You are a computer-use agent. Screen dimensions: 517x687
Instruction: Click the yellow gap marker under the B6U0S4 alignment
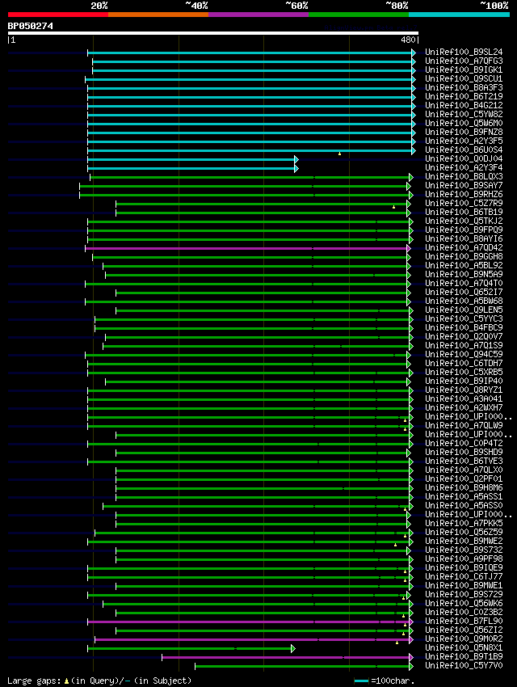coord(340,154)
